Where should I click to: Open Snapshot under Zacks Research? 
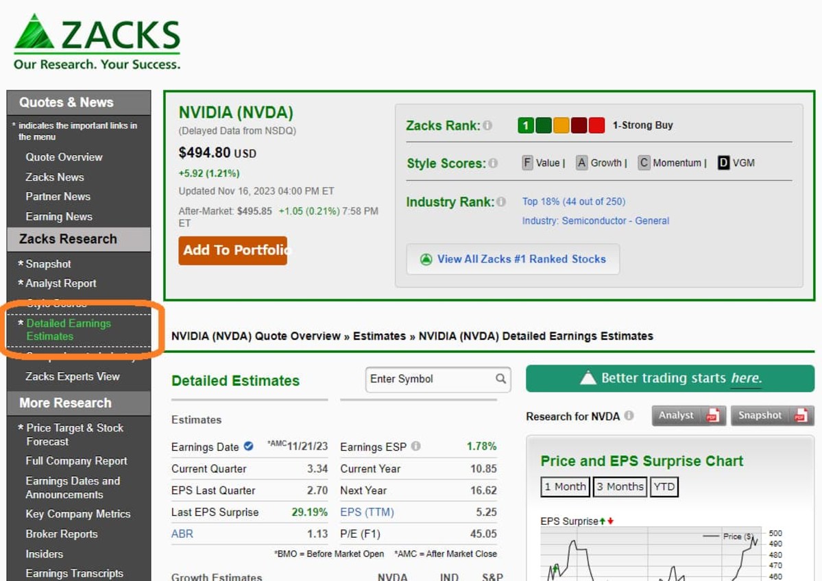(48, 264)
